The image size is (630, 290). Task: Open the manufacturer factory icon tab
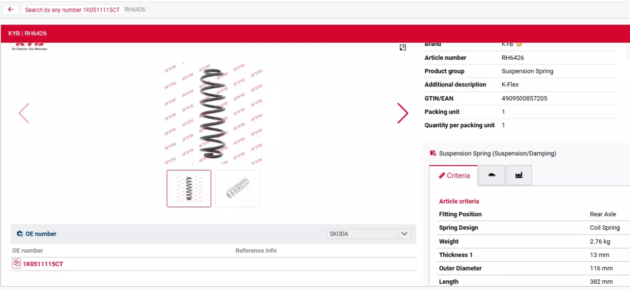pyautogui.click(x=519, y=175)
